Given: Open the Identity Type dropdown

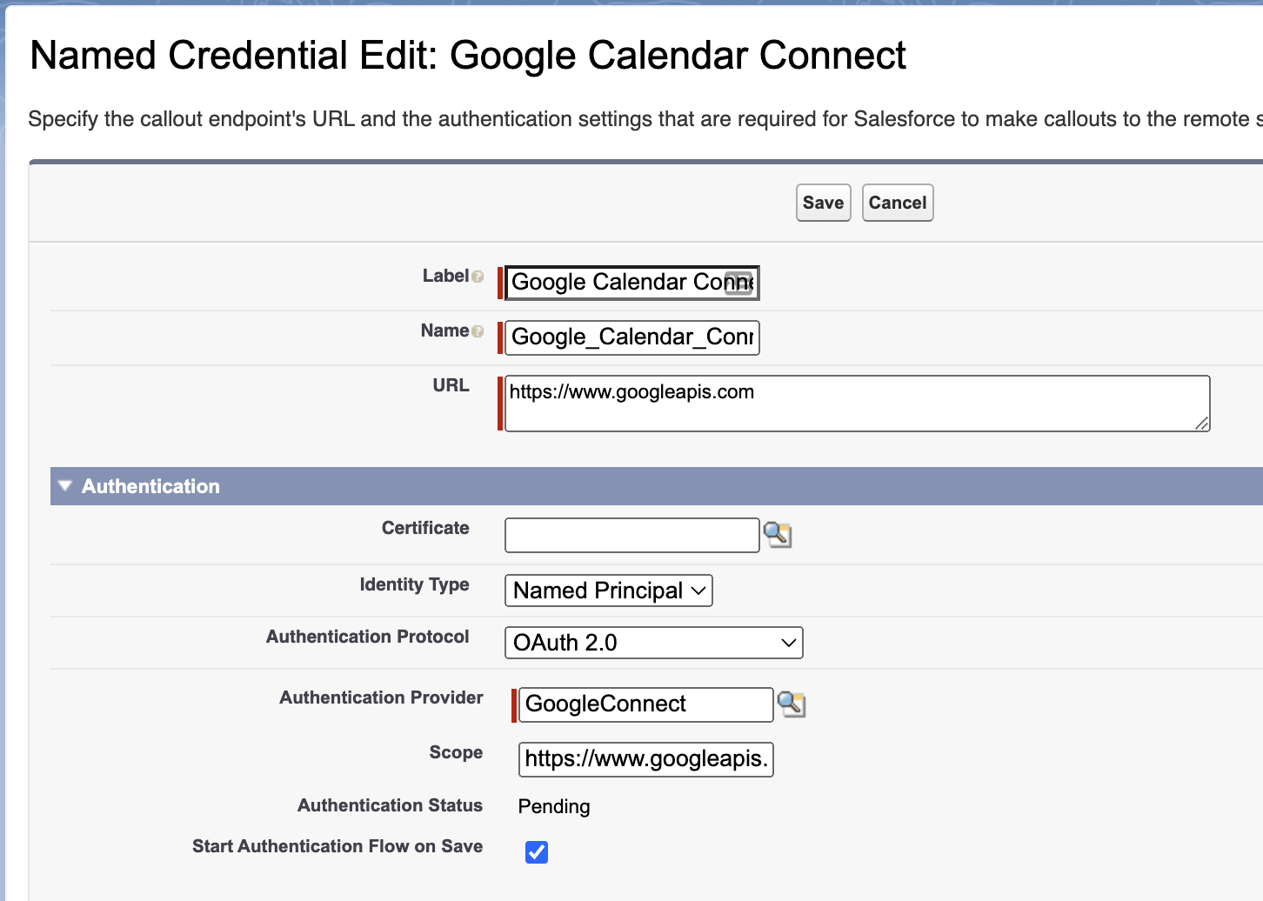Looking at the screenshot, I should (x=608, y=591).
